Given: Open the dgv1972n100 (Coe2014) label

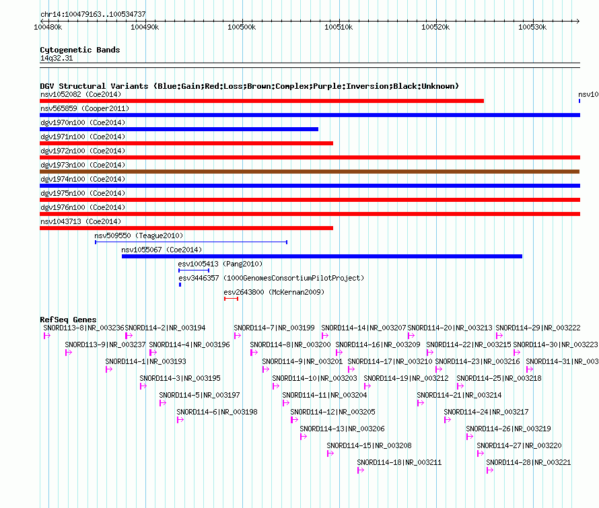Looking at the screenshot, I should [x=83, y=151].
